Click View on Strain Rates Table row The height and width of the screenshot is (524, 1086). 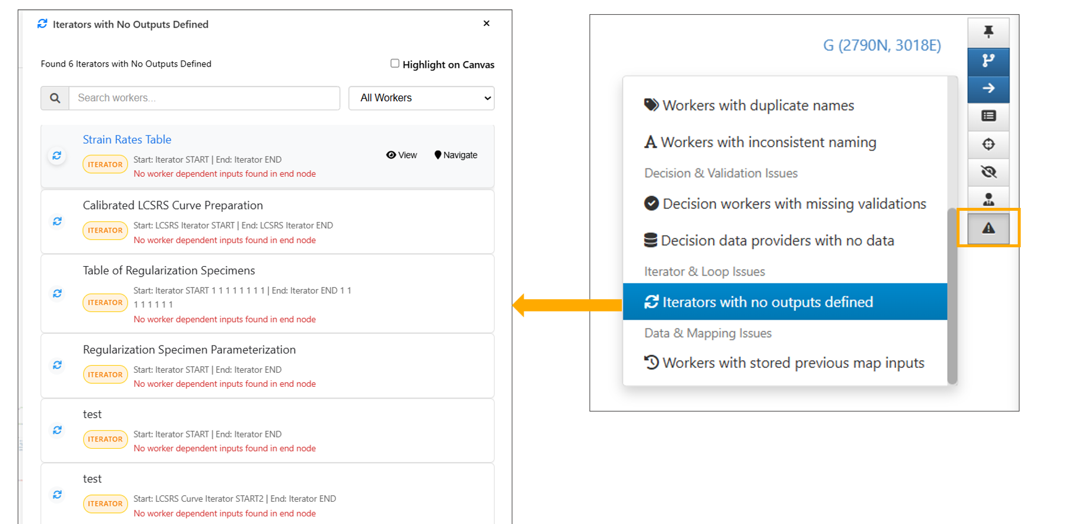[402, 155]
